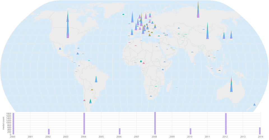Click the small Kazakhstan triangle marker
The width and height of the screenshot is (269, 140).
coord(178,28)
